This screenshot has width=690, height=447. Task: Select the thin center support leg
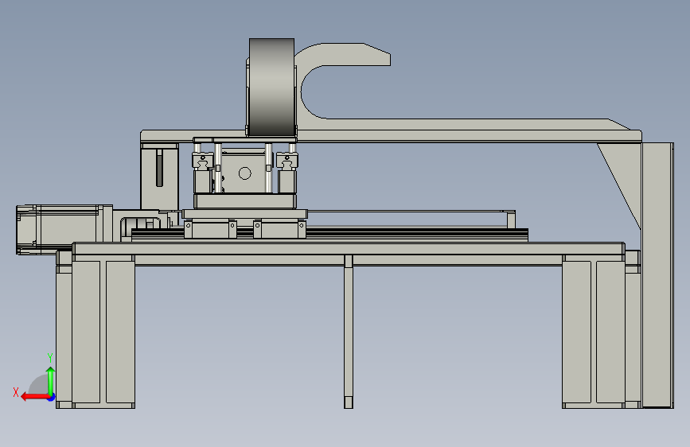coord(349,332)
